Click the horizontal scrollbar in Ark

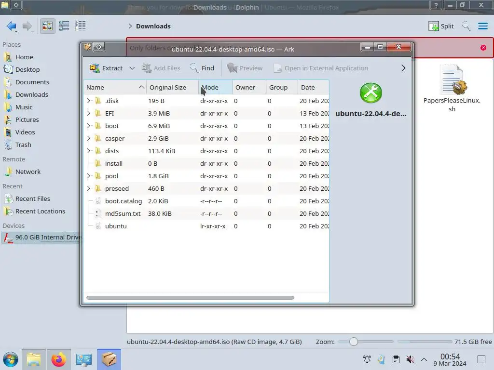pyautogui.click(x=190, y=298)
